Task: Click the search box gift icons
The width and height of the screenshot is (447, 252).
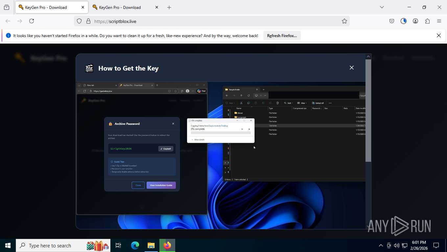Action: point(98,245)
